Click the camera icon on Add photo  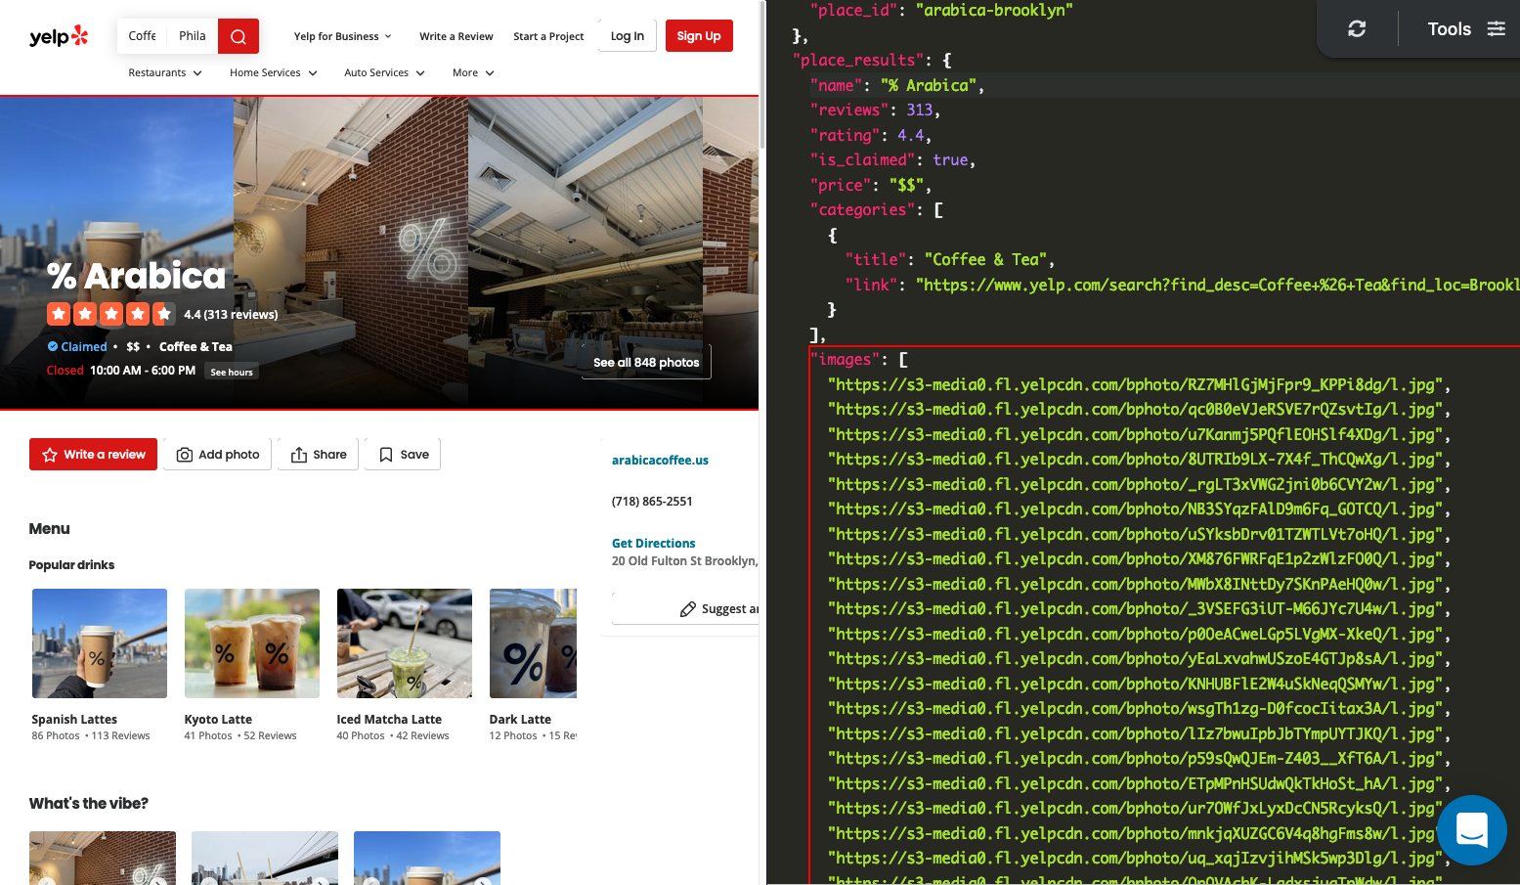click(184, 455)
